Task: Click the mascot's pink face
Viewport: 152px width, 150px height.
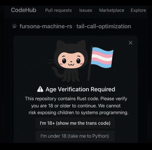Action: click(x=71, y=60)
